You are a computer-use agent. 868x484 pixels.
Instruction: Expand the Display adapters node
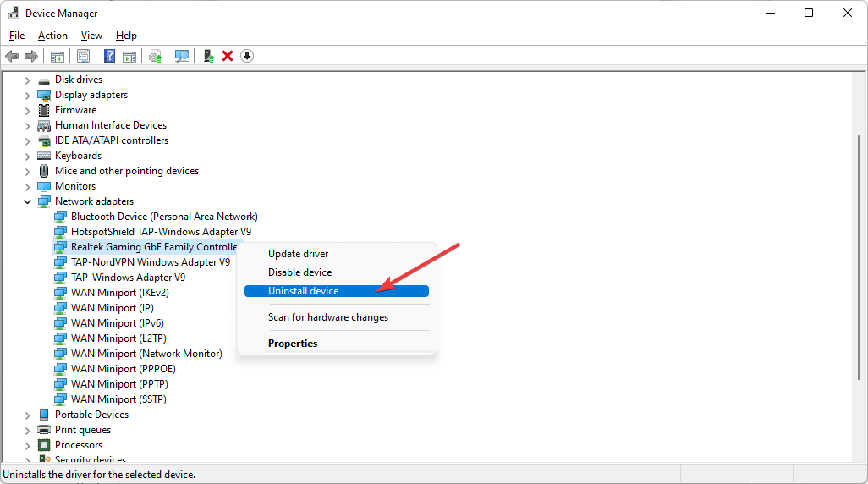point(27,96)
